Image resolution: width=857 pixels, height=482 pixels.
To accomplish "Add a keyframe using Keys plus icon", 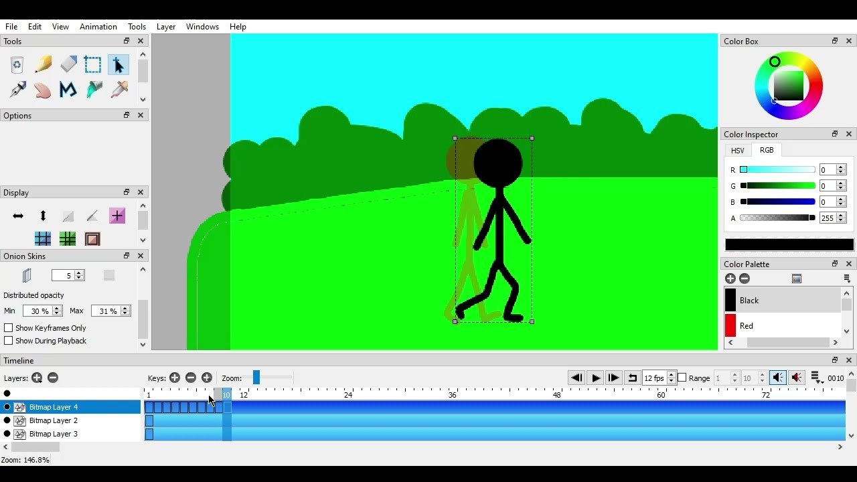I will (175, 378).
